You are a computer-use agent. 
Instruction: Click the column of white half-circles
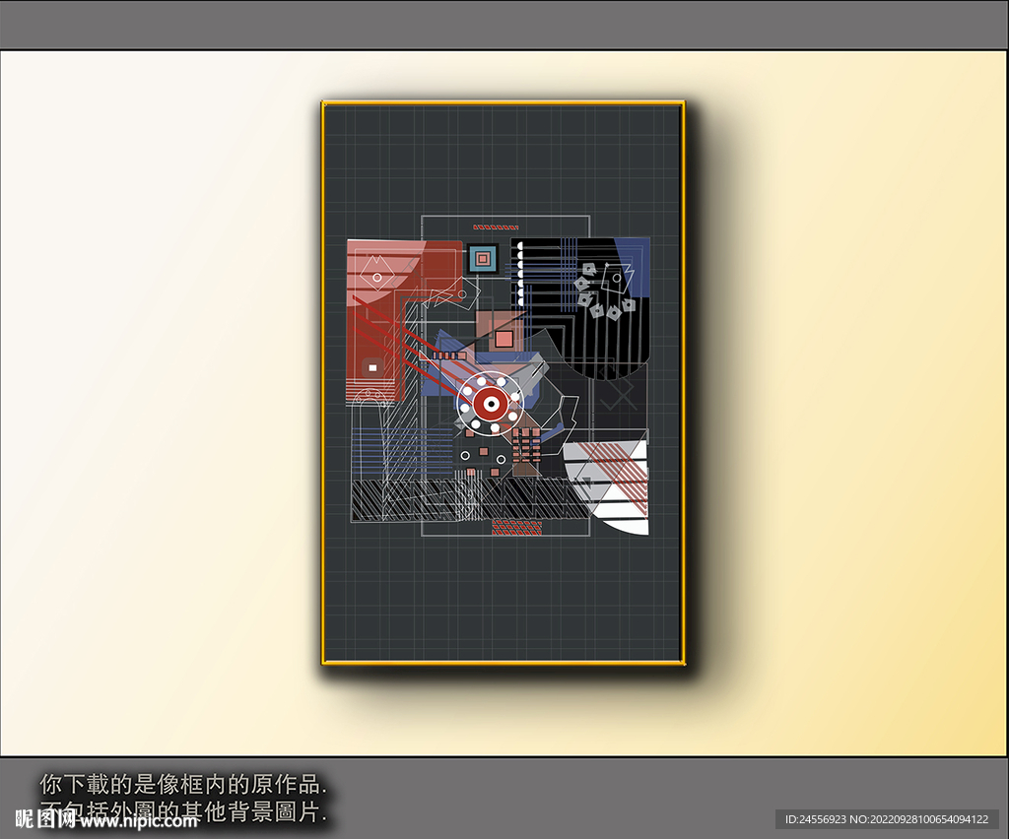pyautogui.click(x=517, y=273)
